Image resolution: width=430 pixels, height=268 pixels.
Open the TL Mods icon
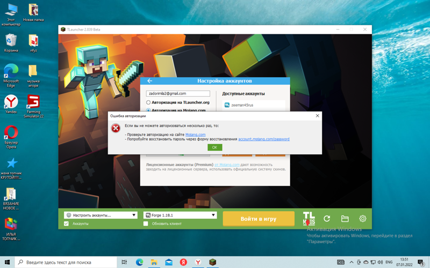pyautogui.click(x=309, y=218)
